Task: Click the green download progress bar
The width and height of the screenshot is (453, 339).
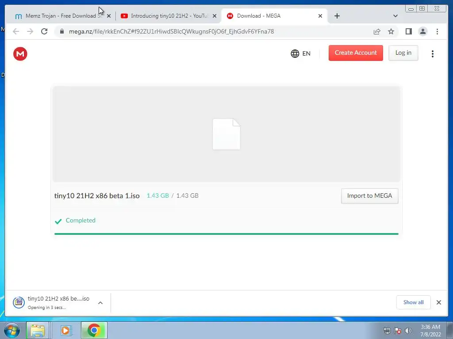Action: [226, 234]
